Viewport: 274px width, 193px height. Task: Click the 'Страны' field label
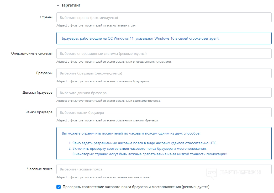46,17
